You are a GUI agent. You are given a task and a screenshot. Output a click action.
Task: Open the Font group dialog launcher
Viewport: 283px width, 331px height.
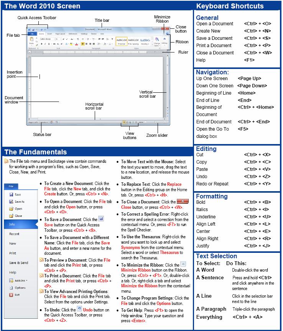tap(79, 48)
